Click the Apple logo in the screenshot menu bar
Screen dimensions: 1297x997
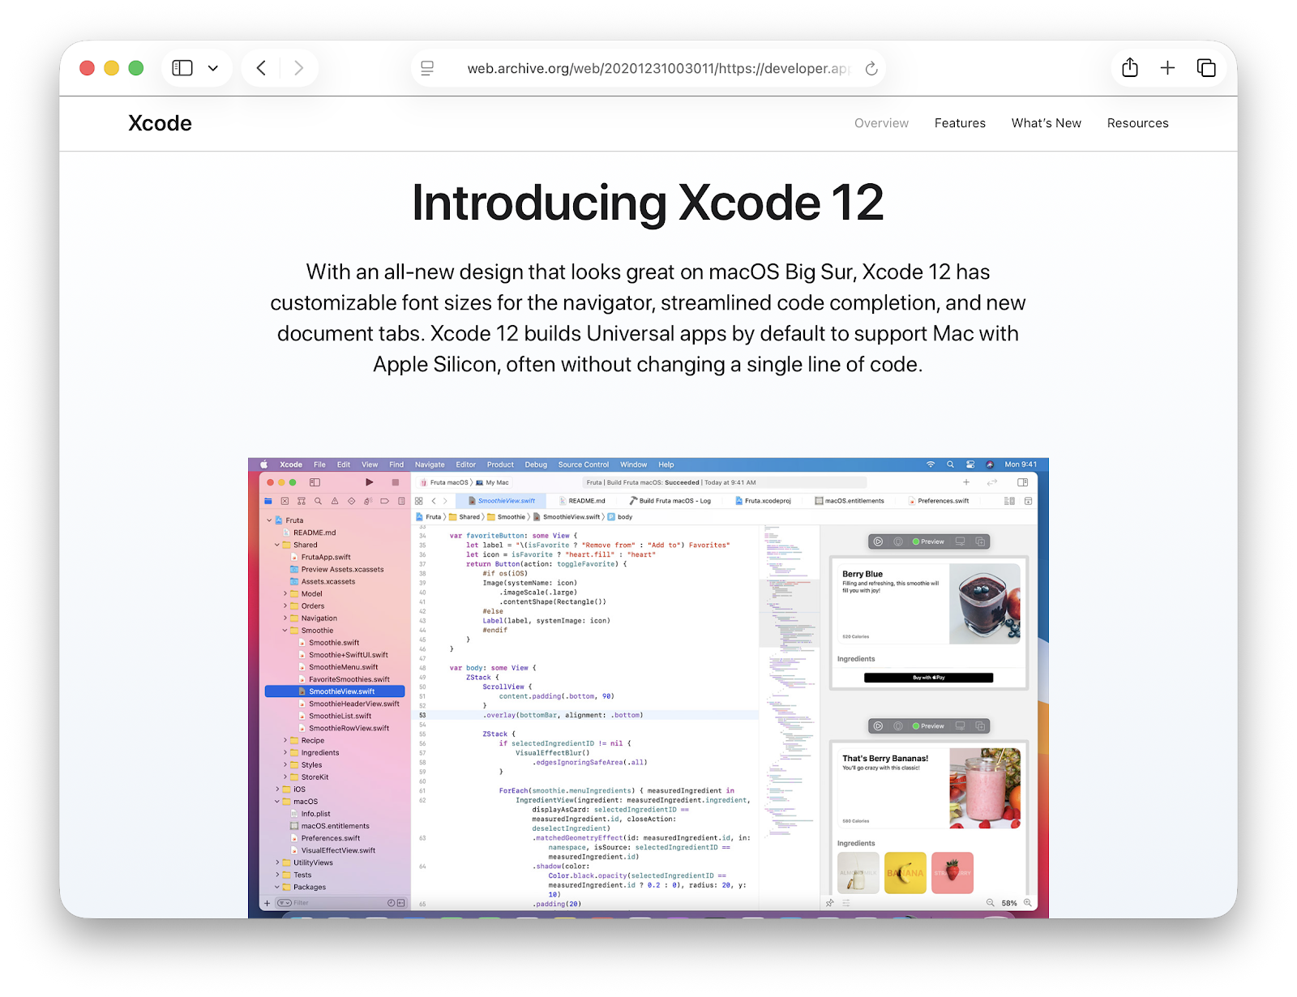(263, 464)
